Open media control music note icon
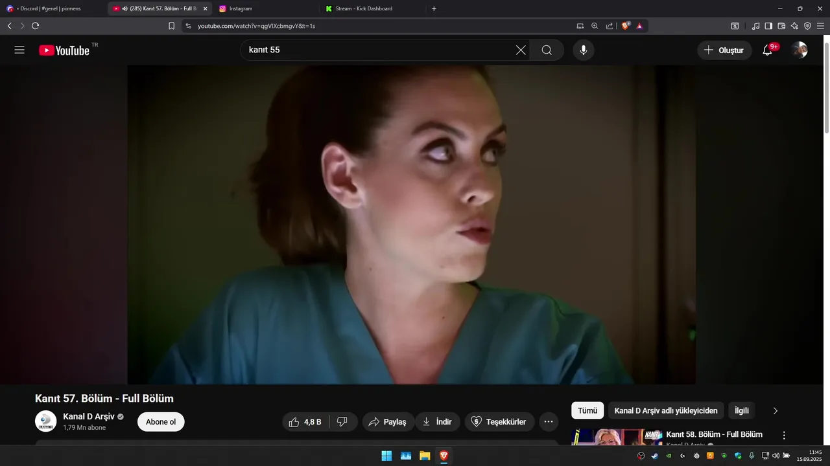Screen dimensions: 830x466 pos(755,26)
